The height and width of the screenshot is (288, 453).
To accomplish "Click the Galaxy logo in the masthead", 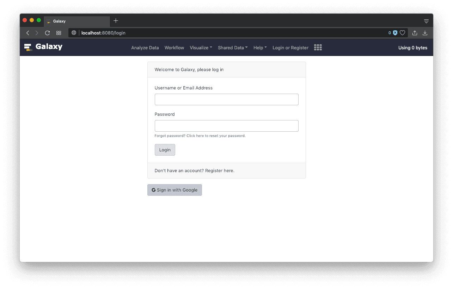I will pyautogui.click(x=43, y=47).
